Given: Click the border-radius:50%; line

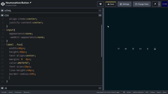Looking at the screenshot, I should (x=22, y=74).
